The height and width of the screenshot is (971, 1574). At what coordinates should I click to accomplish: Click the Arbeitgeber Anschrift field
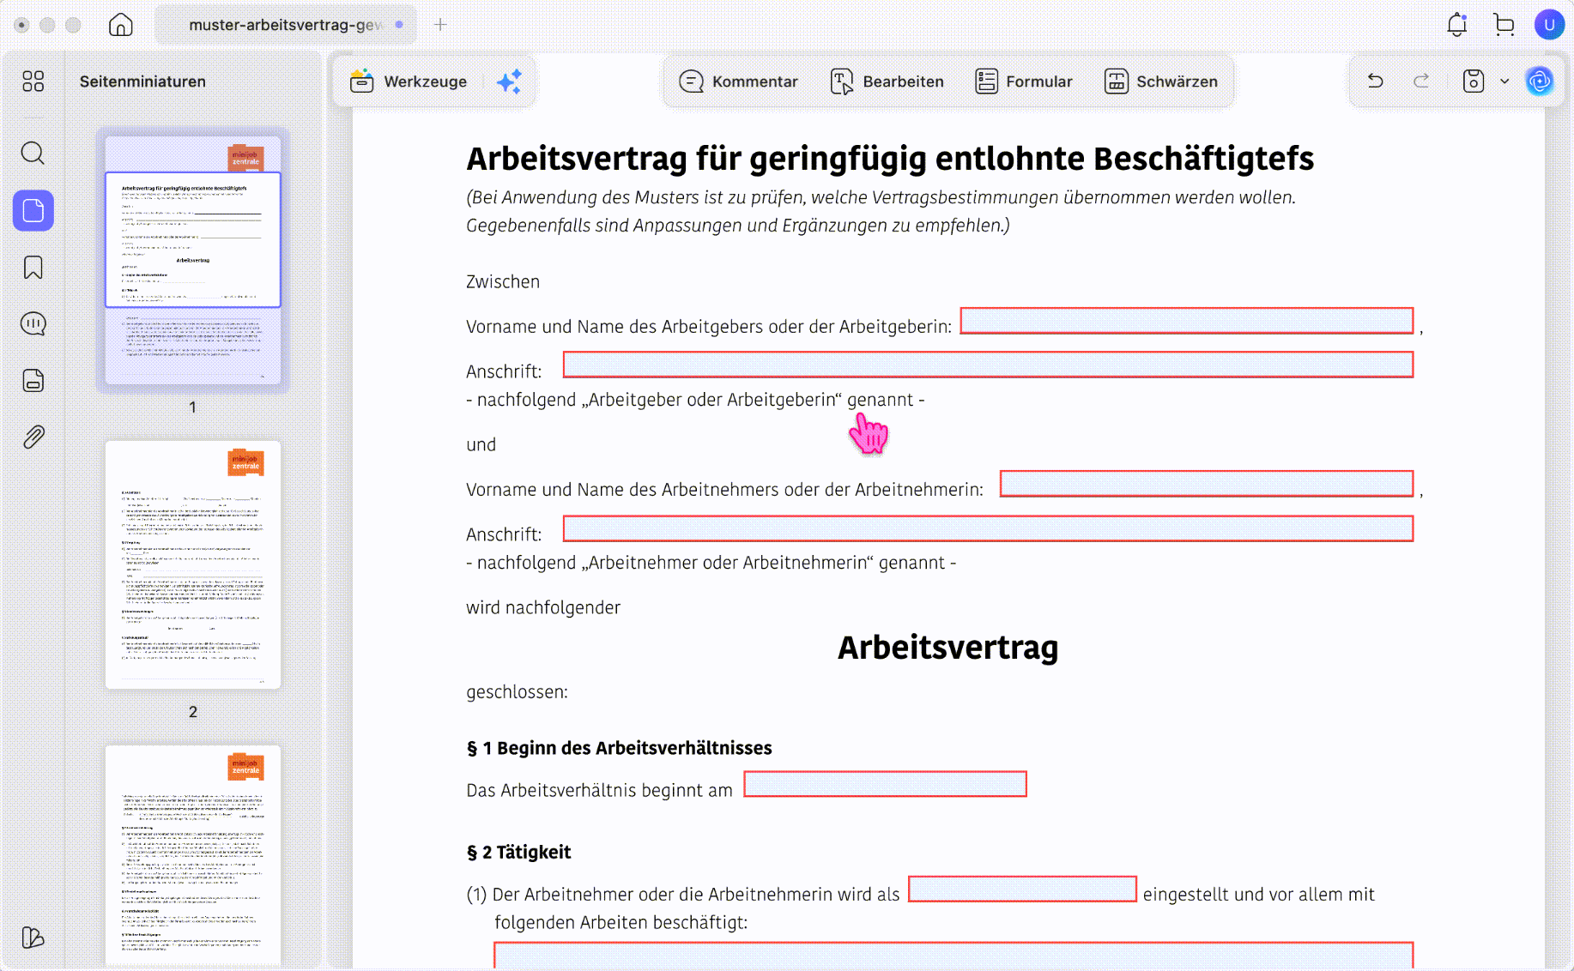click(x=988, y=365)
